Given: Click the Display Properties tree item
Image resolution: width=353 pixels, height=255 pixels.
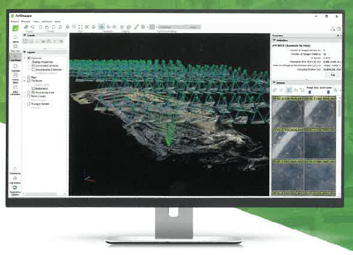Looking at the screenshot, I should 42,62.
